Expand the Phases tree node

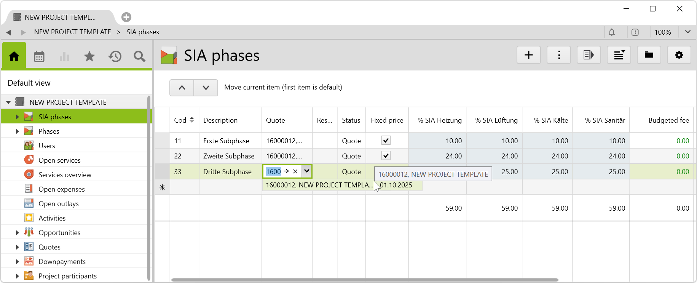tap(17, 131)
